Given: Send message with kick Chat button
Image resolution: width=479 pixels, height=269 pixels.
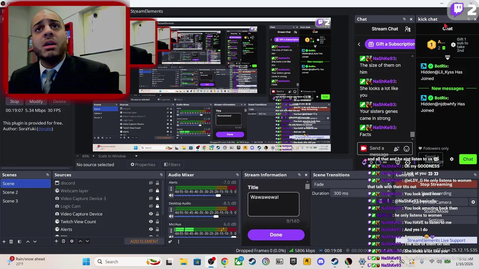Looking at the screenshot, I should tap(468, 159).
